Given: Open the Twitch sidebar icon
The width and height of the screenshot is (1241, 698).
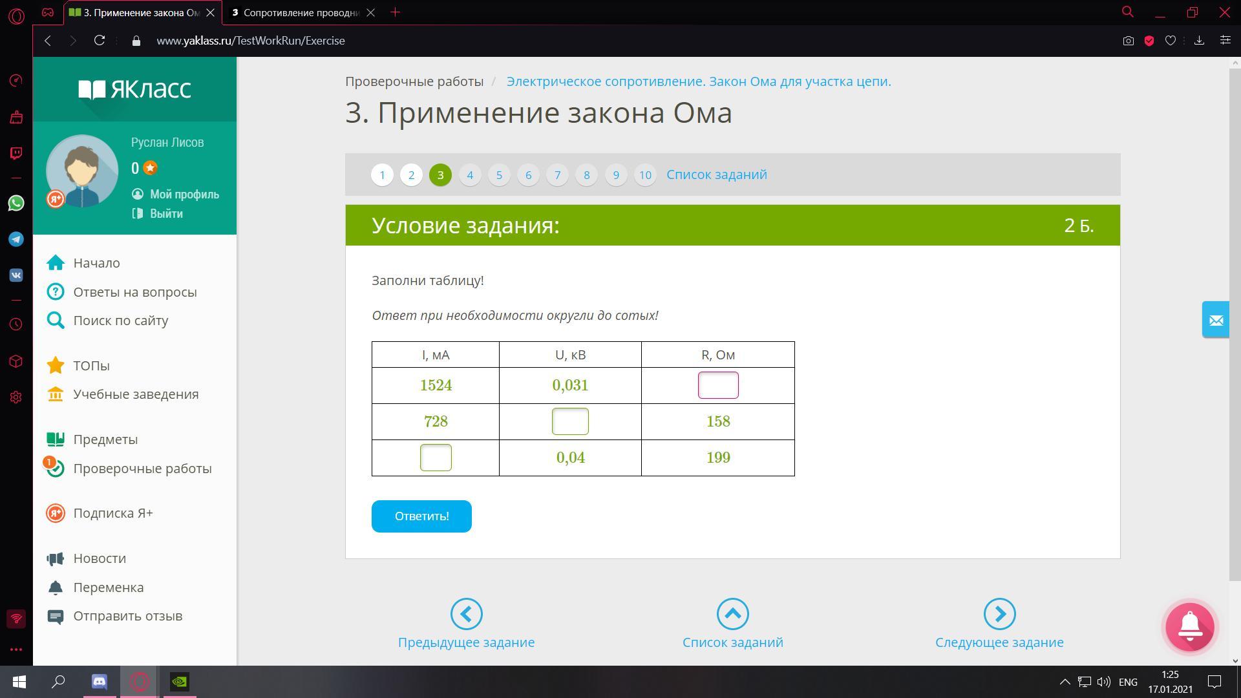Looking at the screenshot, I should (x=16, y=153).
